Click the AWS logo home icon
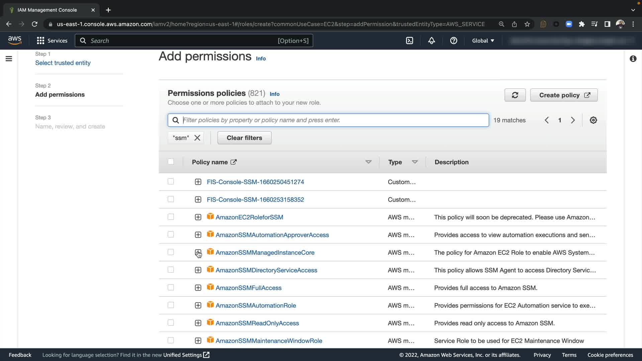This screenshot has height=361, width=642. (x=15, y=40)
